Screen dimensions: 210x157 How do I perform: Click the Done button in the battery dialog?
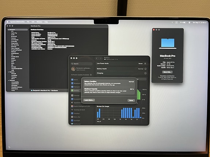[x=131, y=100]
